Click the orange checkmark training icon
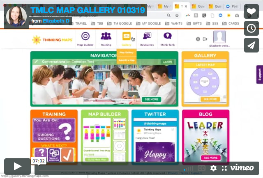263x178 pixels. pos(67,154)
